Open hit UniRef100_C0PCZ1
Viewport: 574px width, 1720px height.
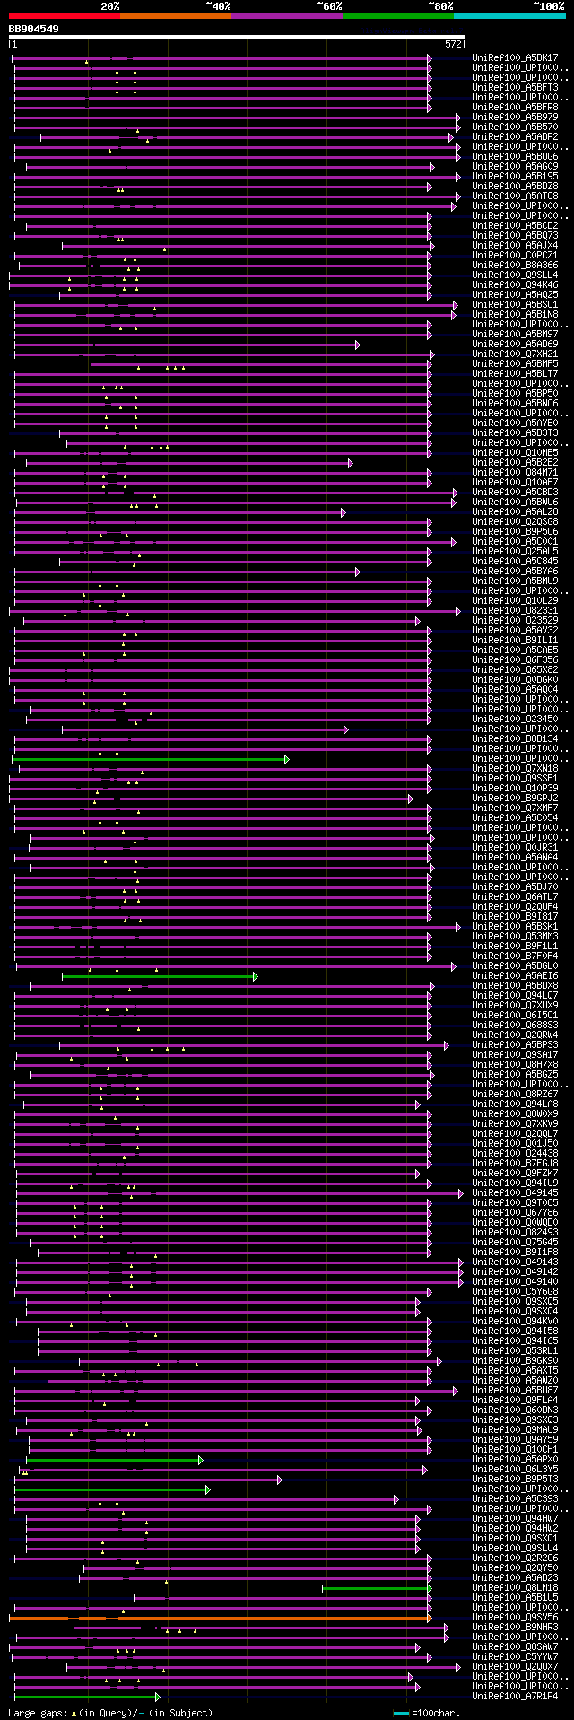pos(515,256)
